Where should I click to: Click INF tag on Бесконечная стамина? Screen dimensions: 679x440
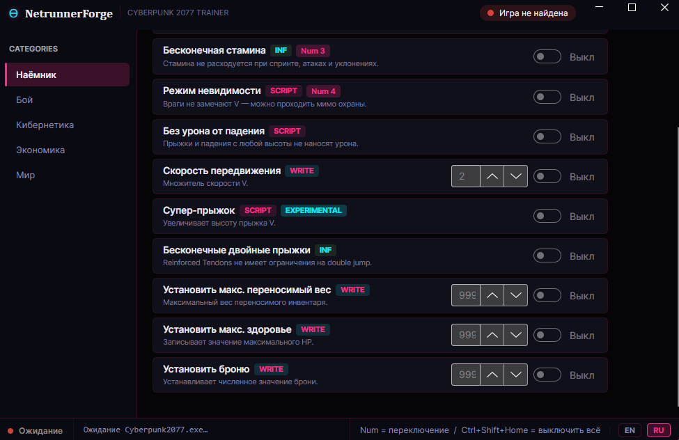tap(281, 50)
